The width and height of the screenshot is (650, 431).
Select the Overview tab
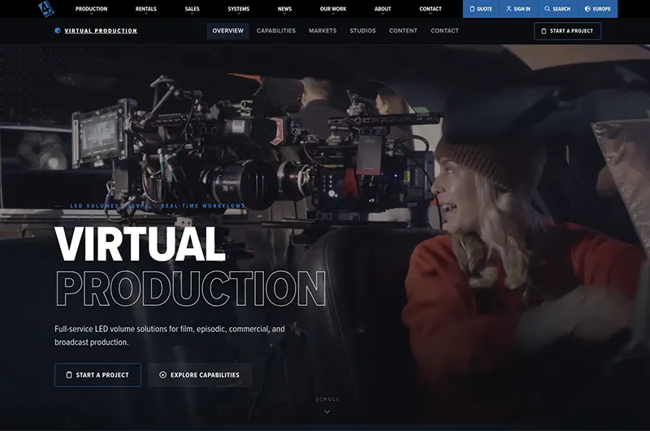tap(228, 31)
